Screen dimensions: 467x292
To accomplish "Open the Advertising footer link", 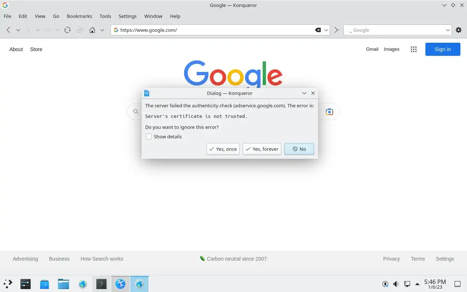I will pyautogui.click(x=25, y=259).
